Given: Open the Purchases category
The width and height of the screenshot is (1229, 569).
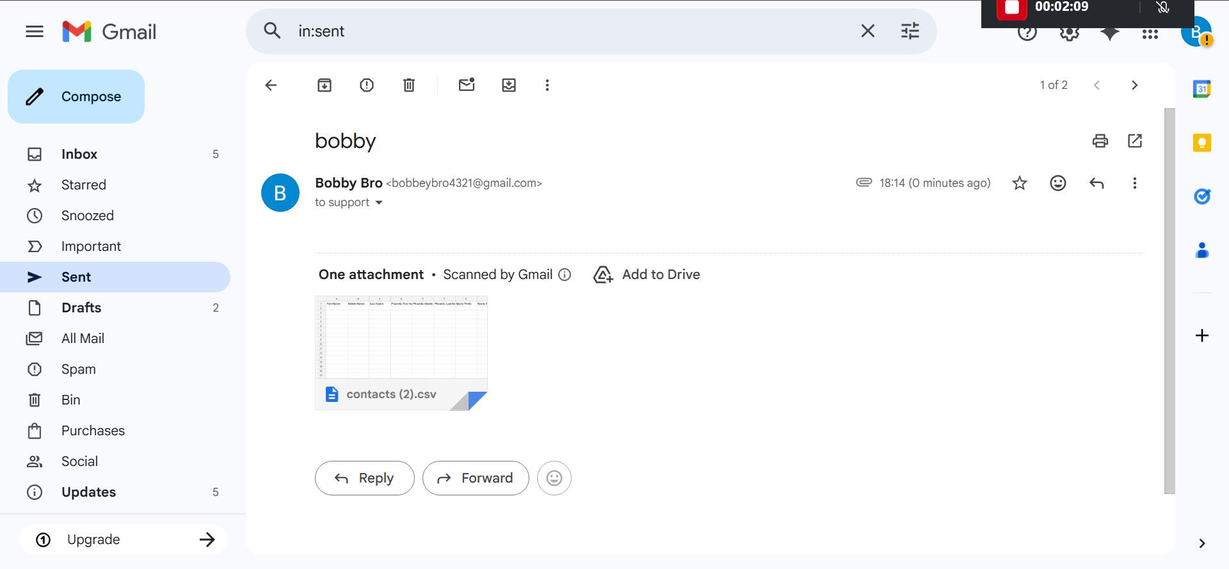Looking at the screenshot, I should pos(115,431).
